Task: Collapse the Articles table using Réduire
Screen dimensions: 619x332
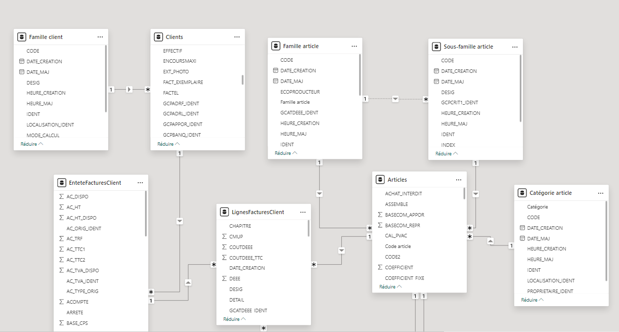Action: (390, 286)
